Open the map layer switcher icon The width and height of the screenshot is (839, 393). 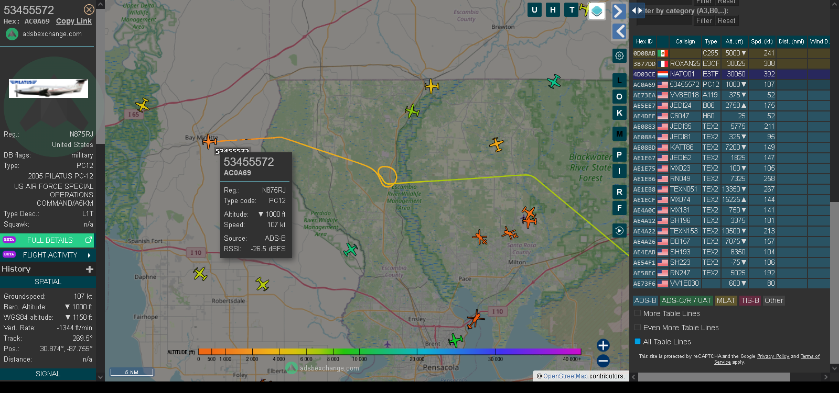[x=597, y=11]
